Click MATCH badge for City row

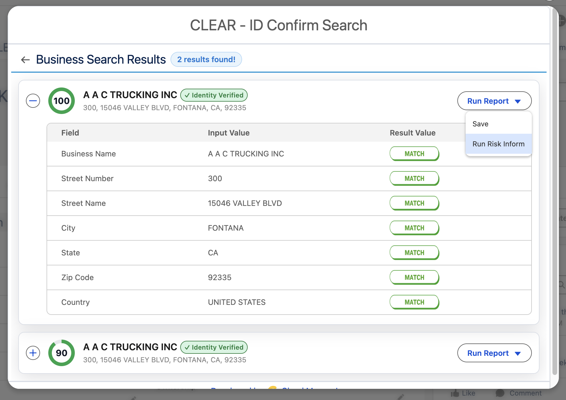(x=414, y=228)
